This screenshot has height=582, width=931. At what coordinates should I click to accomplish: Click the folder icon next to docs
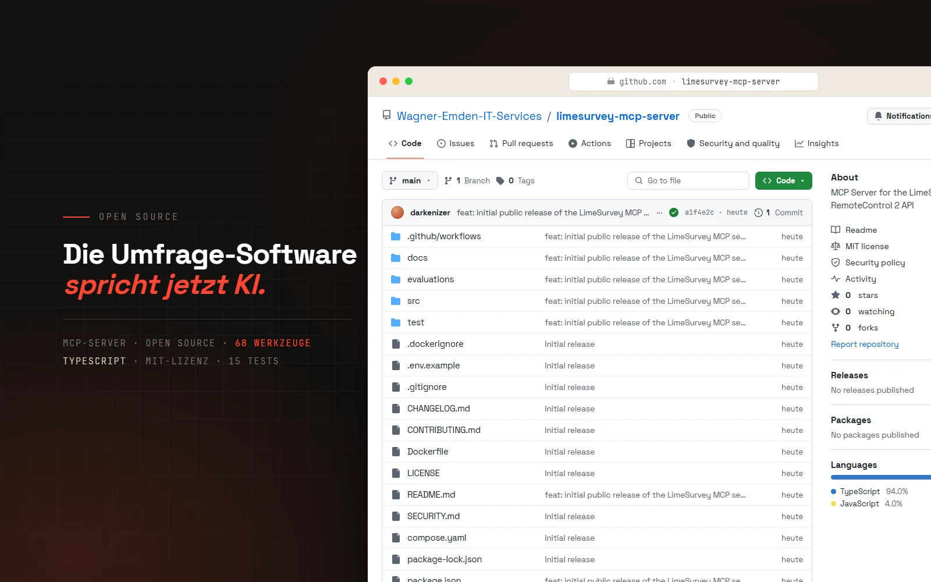tap(396, 258)
